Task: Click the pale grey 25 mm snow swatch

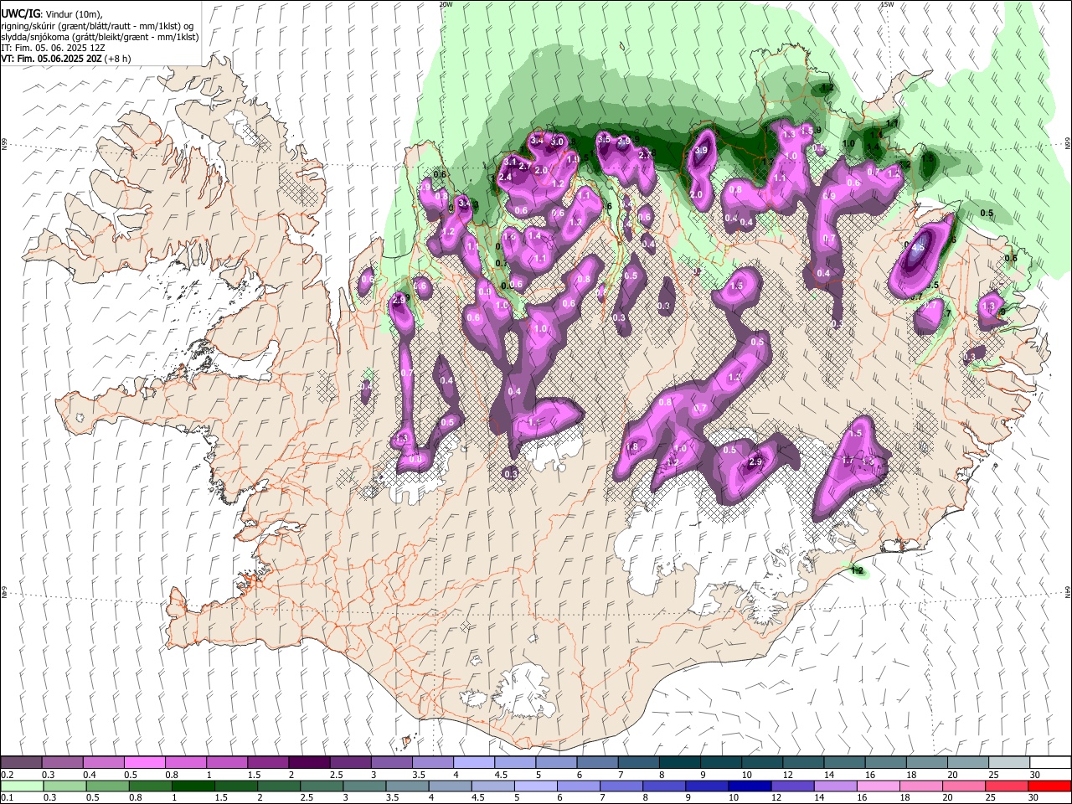Action: [x=1009, y=763]
